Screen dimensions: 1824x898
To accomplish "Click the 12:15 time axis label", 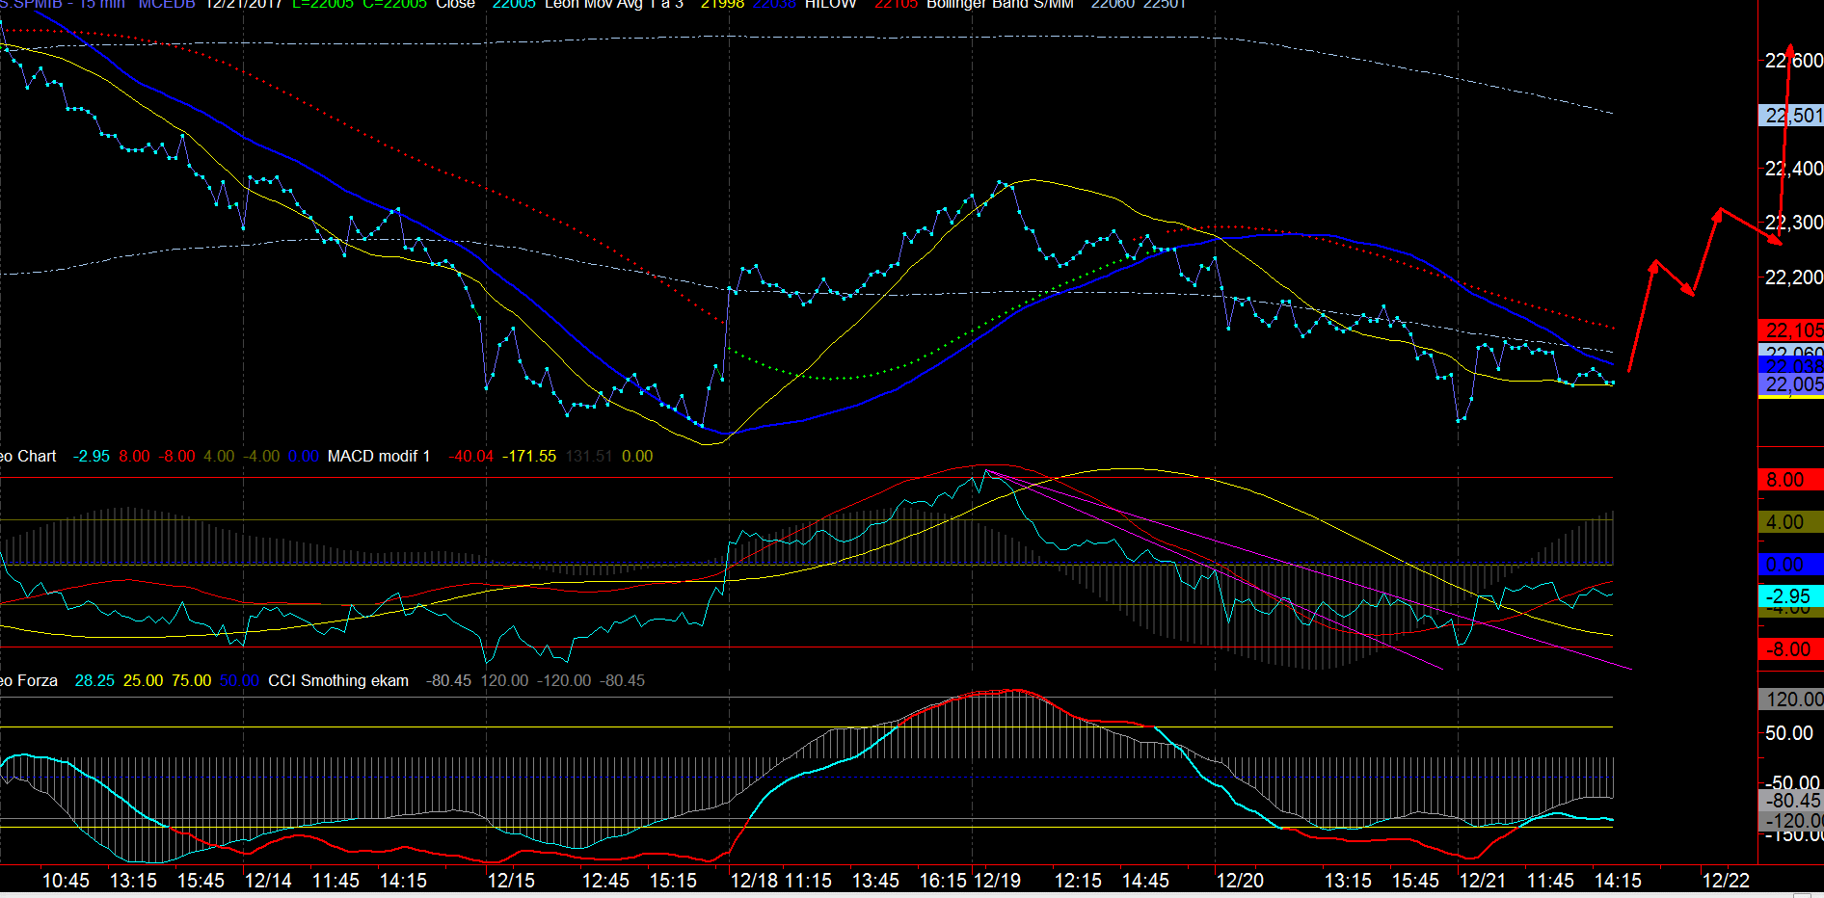I will point(1078,881).
